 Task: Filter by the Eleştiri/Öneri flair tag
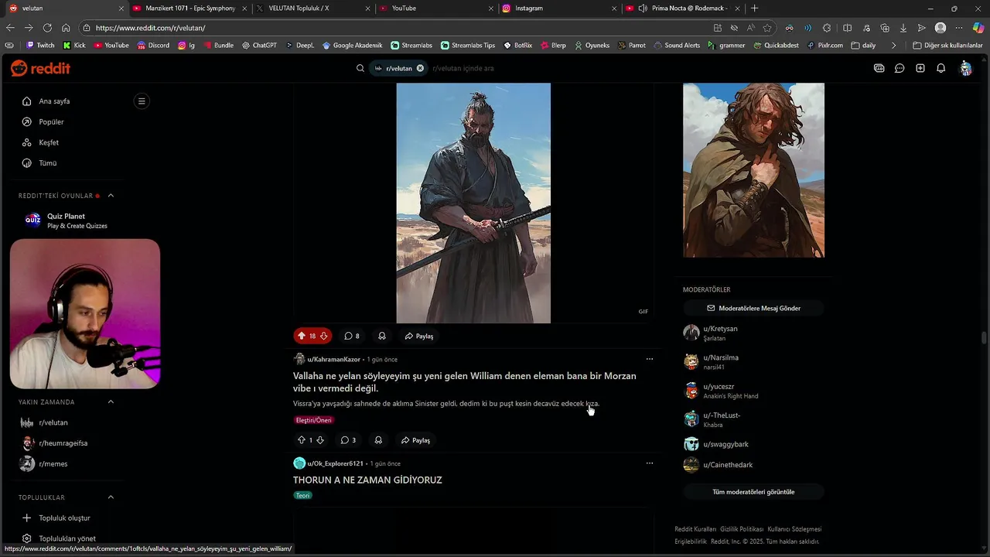tap(313, 420)
